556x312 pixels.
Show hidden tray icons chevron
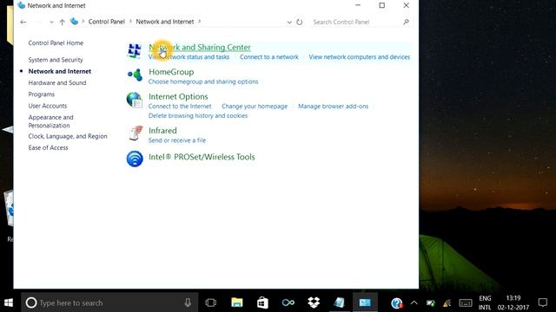(414, 302)
